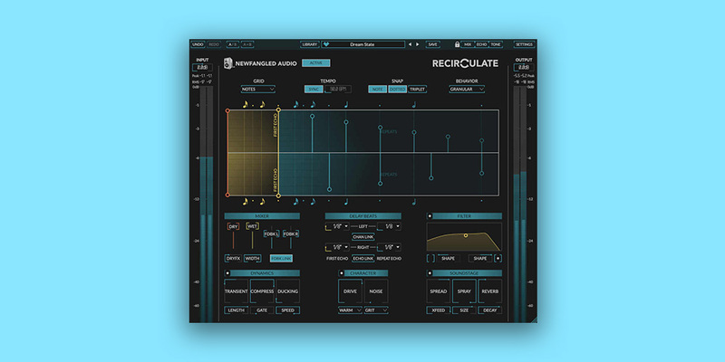Open the right repeat echo beat dropdown
725x362 pixels.
click(x=390, y=247)
